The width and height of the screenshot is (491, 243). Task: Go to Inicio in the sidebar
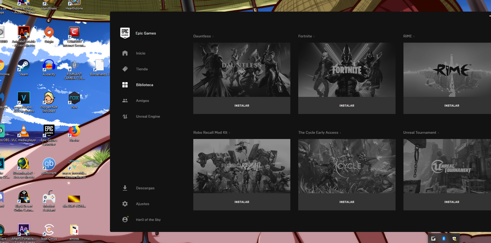pyautogui.click(x=141, y=53)
